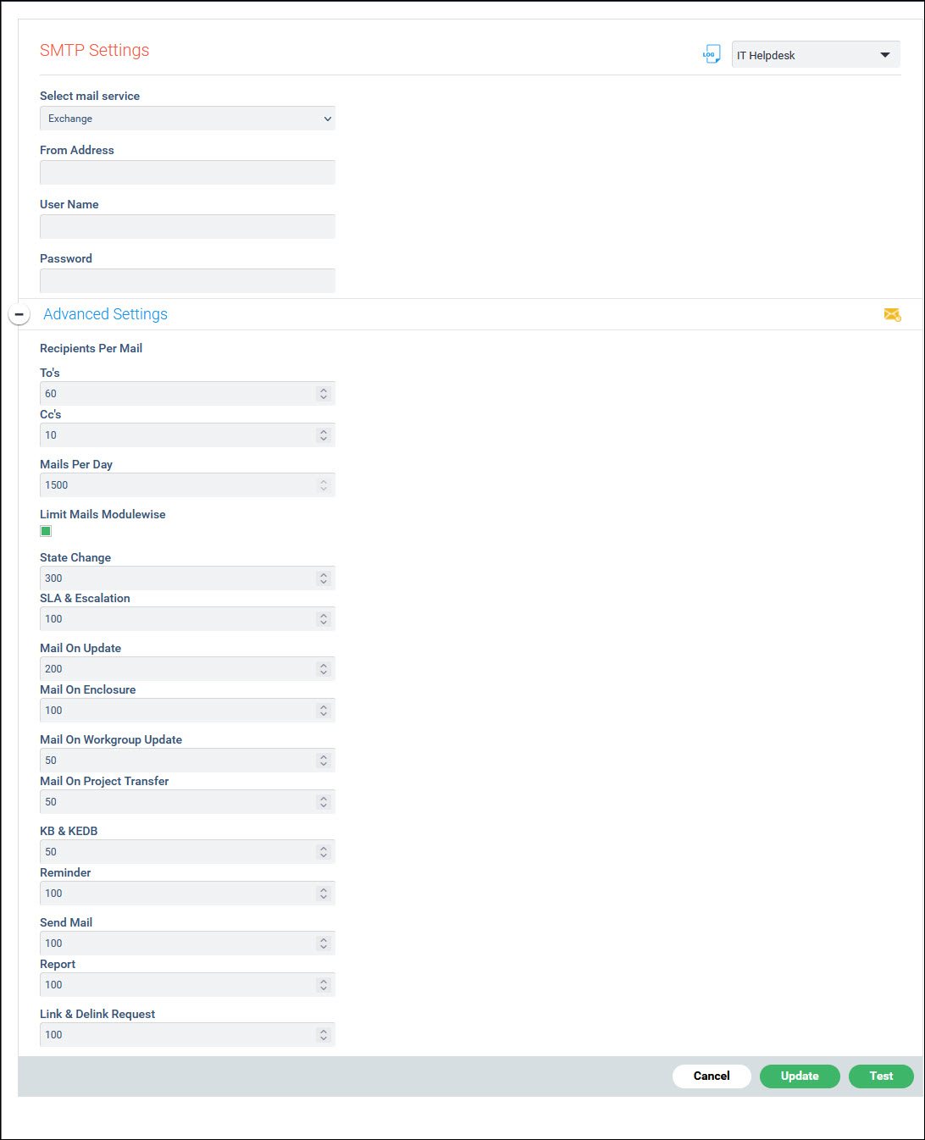Increase the State Change value

(x=324, y=574)
